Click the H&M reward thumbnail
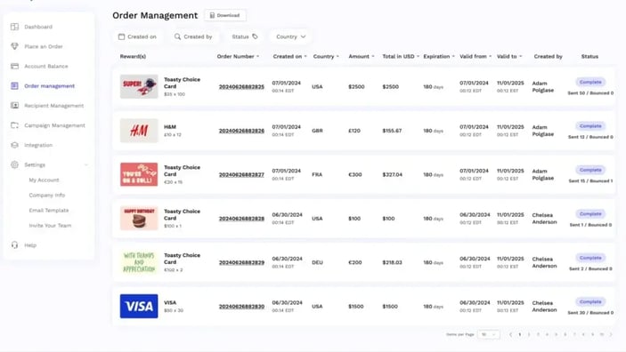626x352 pixels. (139, 131)
